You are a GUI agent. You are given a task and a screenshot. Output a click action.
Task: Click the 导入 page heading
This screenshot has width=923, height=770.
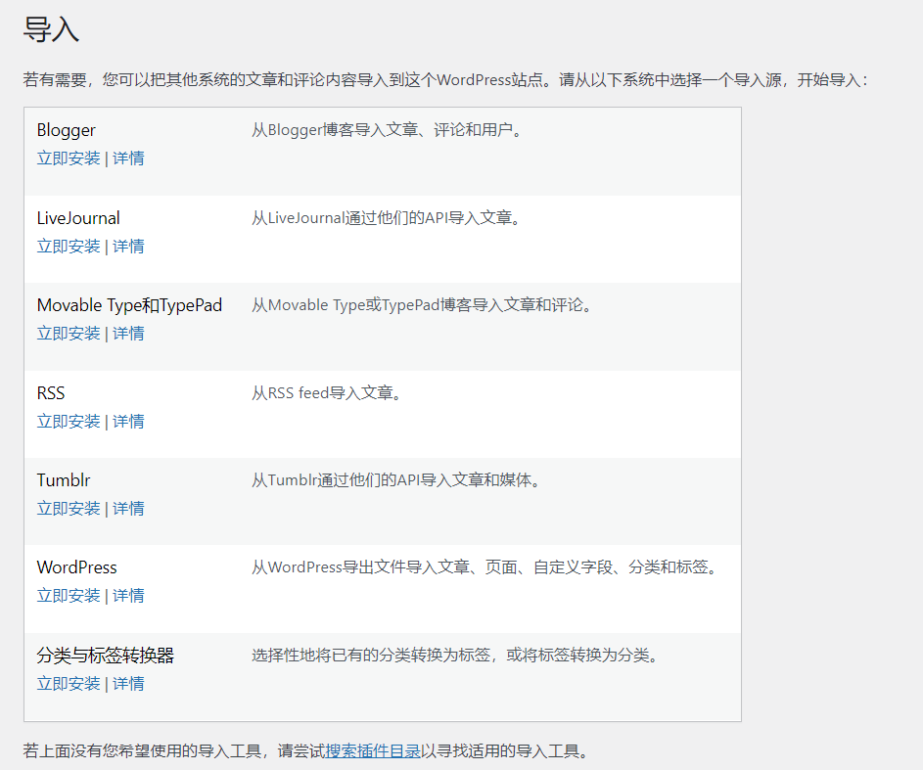click(51, 29)
